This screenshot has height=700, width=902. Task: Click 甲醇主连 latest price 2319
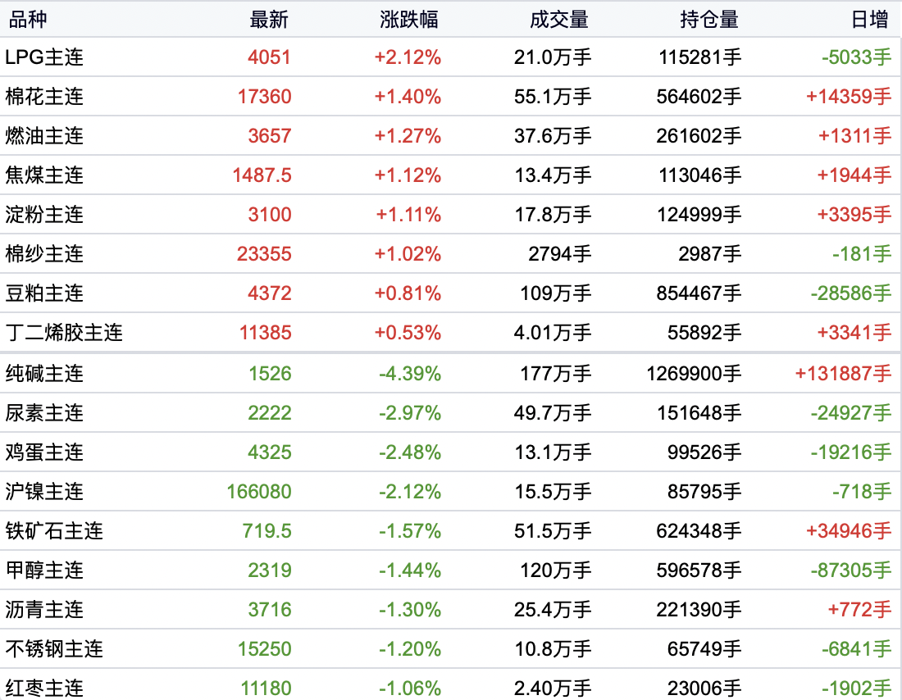click(x=270, y=570)
